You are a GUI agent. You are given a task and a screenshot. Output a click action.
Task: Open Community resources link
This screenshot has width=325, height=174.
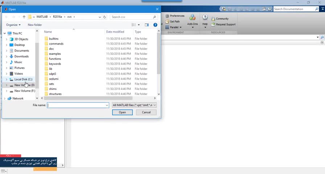[220, 18]
